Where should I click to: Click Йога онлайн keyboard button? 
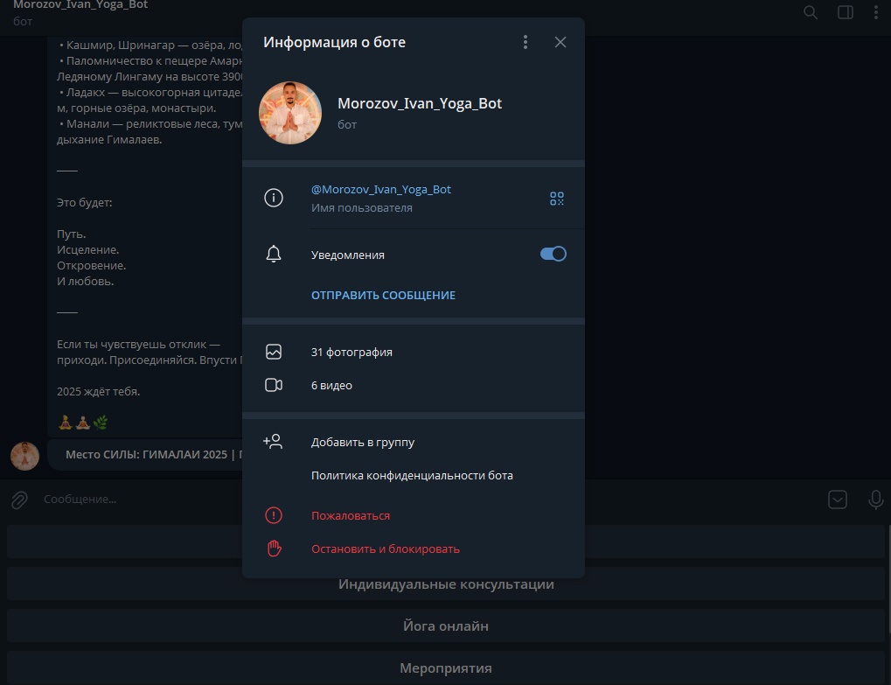click(446, 626)
